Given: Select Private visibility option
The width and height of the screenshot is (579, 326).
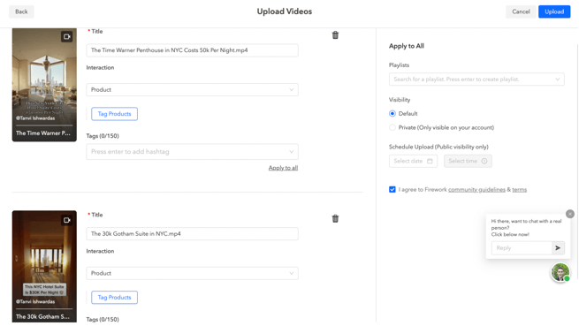Looking at the screenshot, I should pyautogui.click(x=392, y=127).
